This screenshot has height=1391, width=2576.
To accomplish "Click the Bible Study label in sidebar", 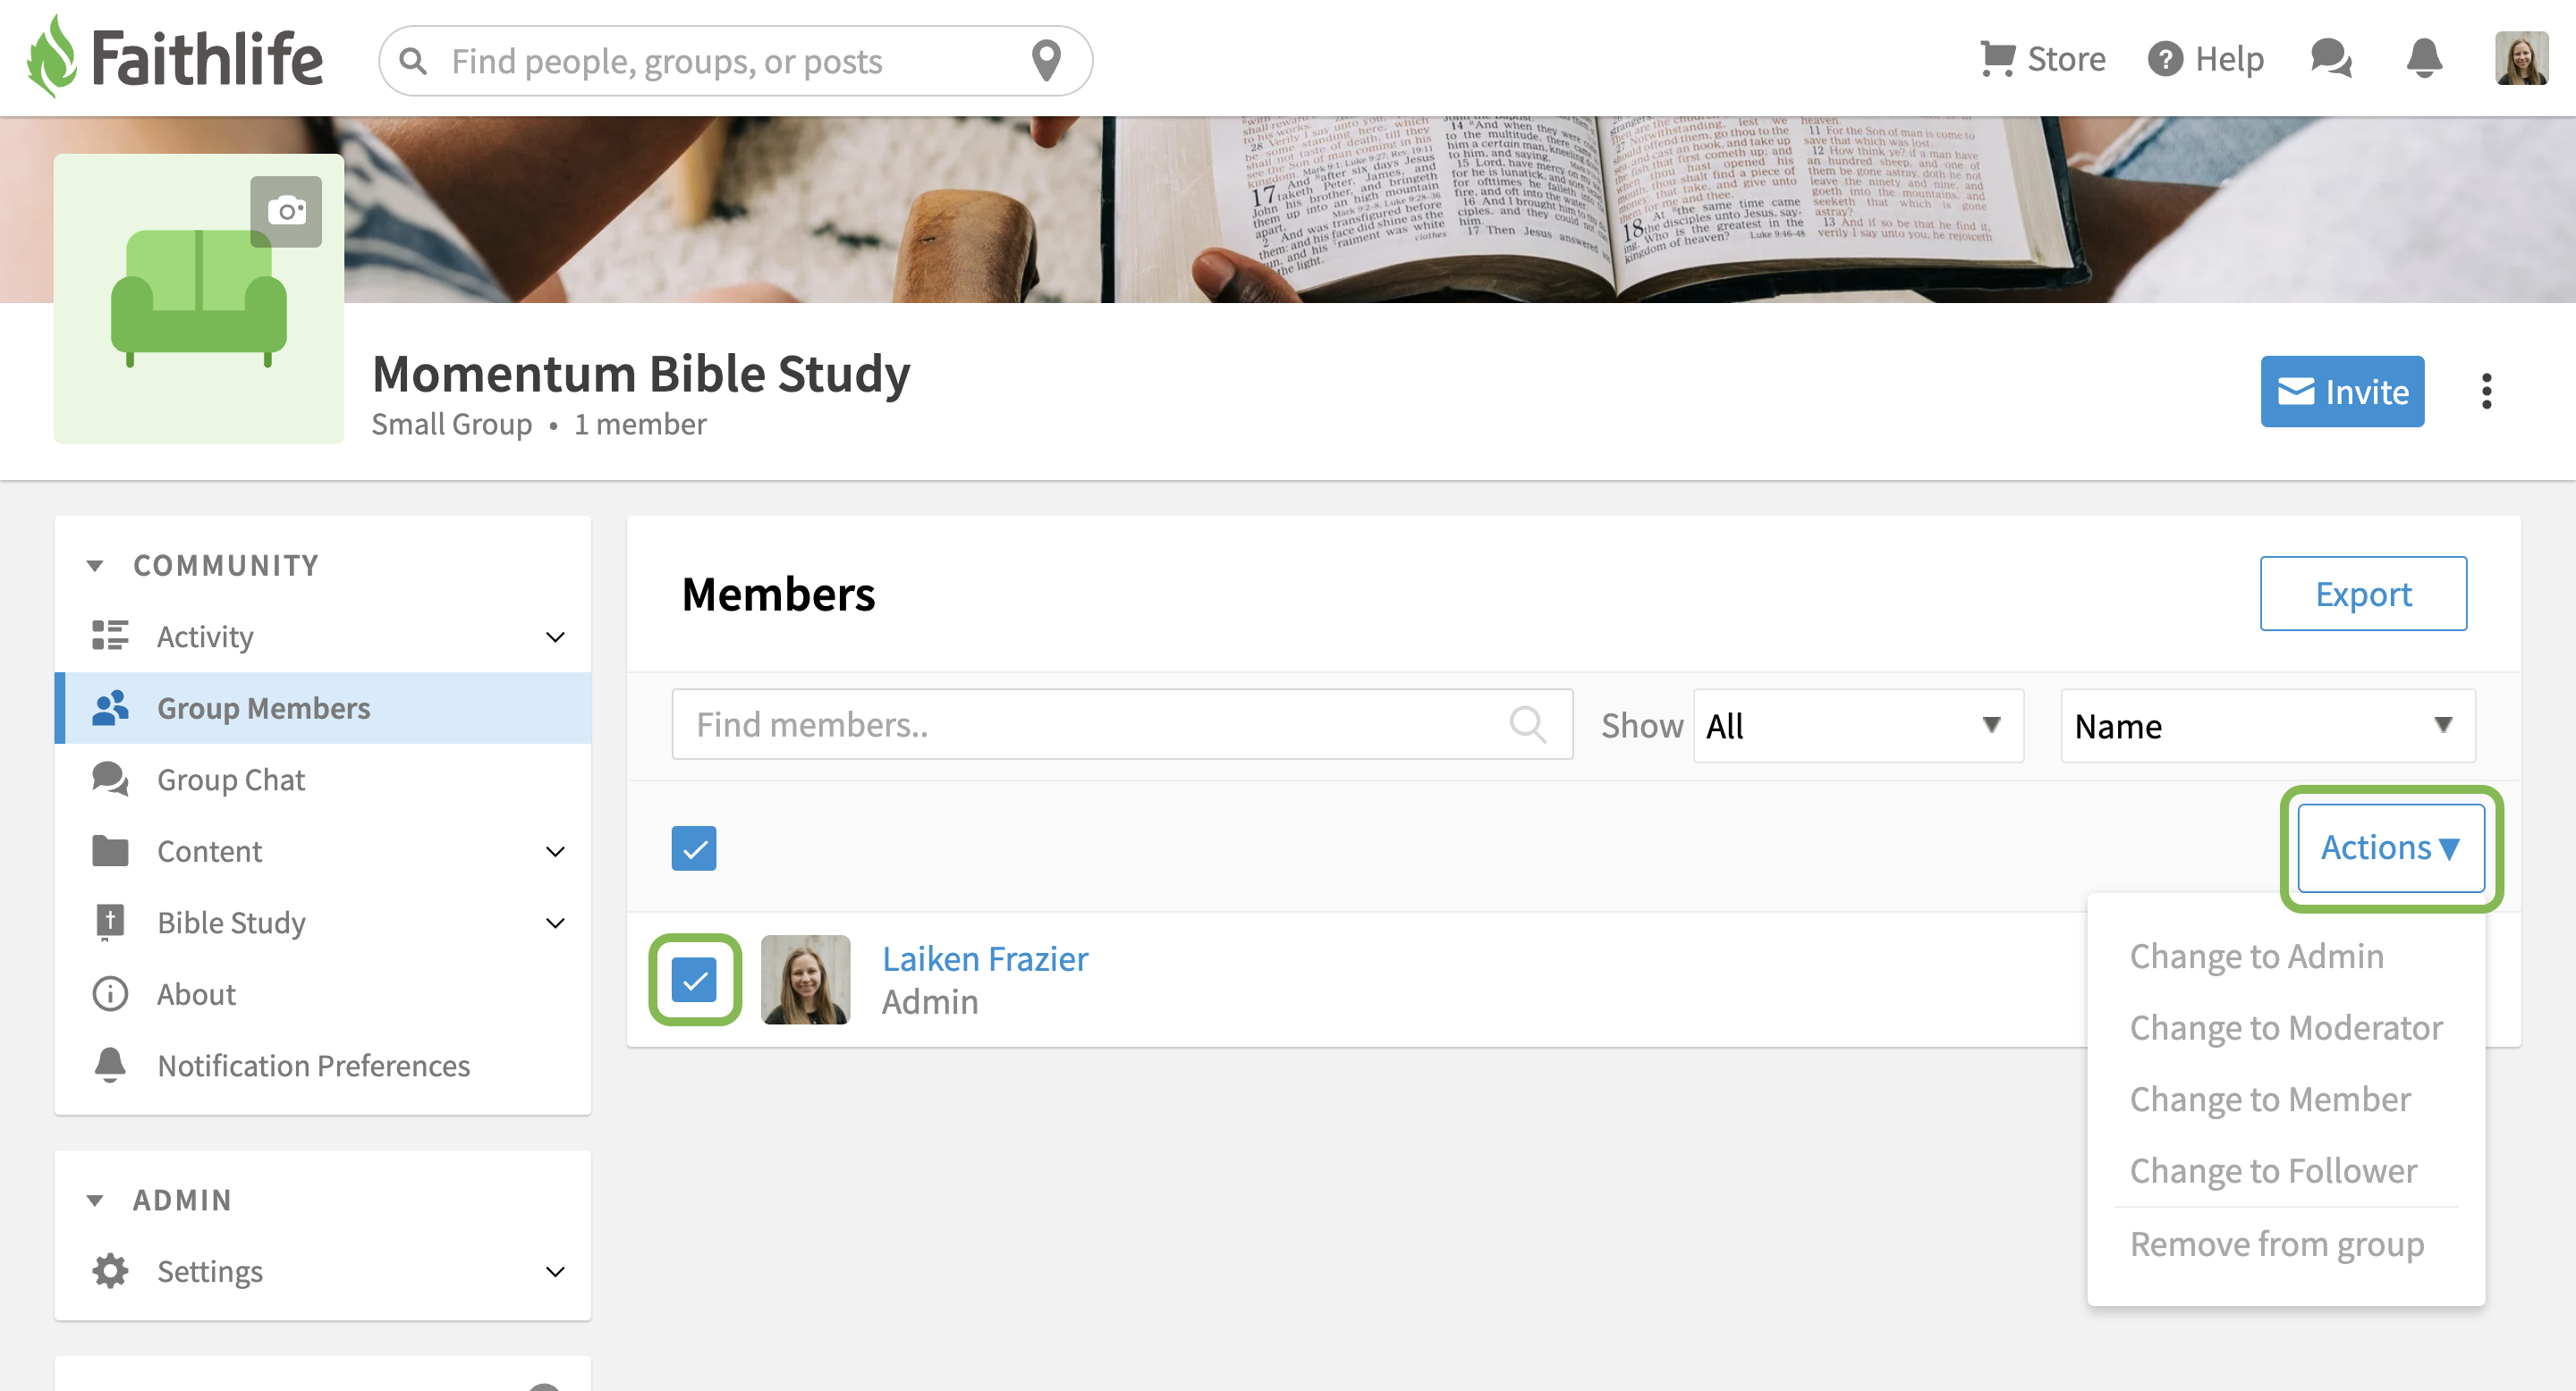I will (x=231, y=923).
